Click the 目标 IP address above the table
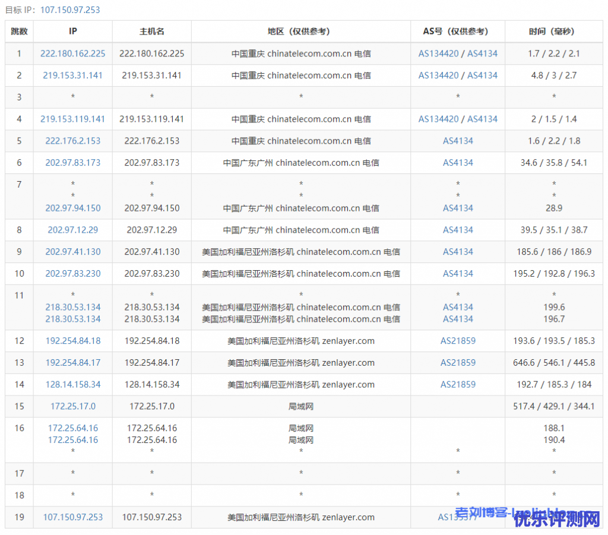Viewport: 608px width, 535px height. 70,10
